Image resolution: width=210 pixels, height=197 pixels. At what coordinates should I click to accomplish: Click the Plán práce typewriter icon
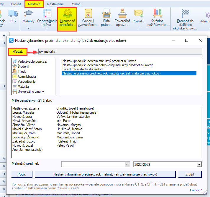tap(106, 14)
